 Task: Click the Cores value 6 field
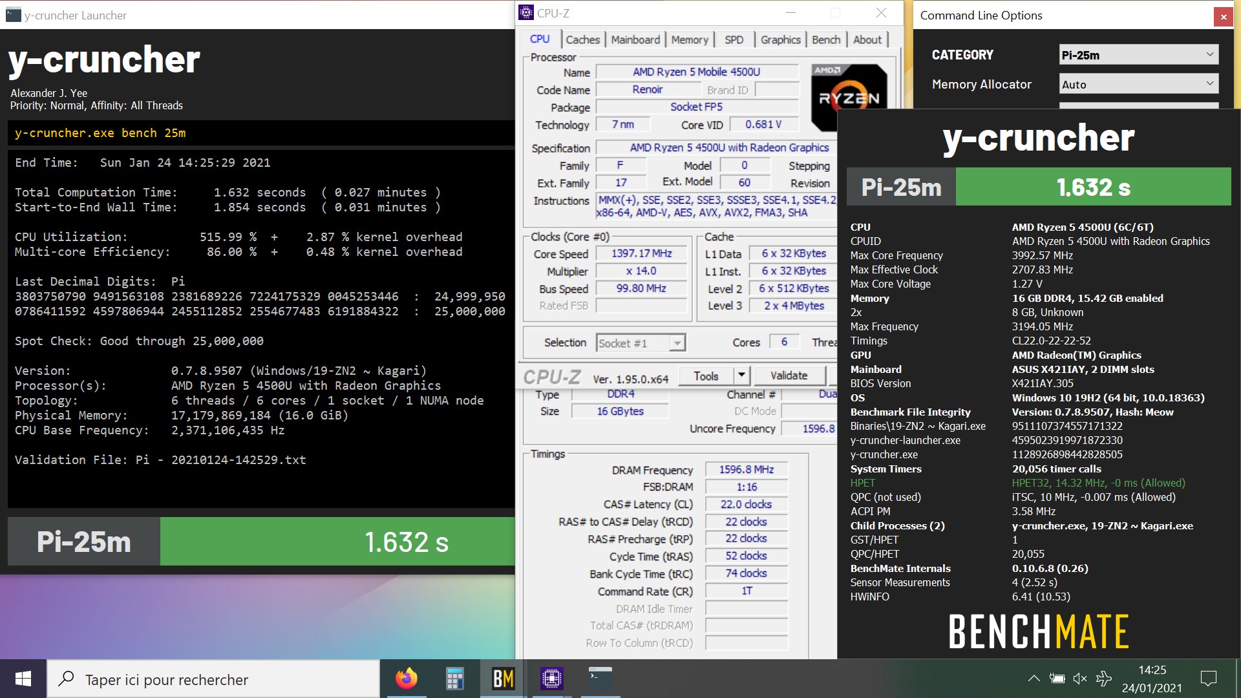(784, 343)
